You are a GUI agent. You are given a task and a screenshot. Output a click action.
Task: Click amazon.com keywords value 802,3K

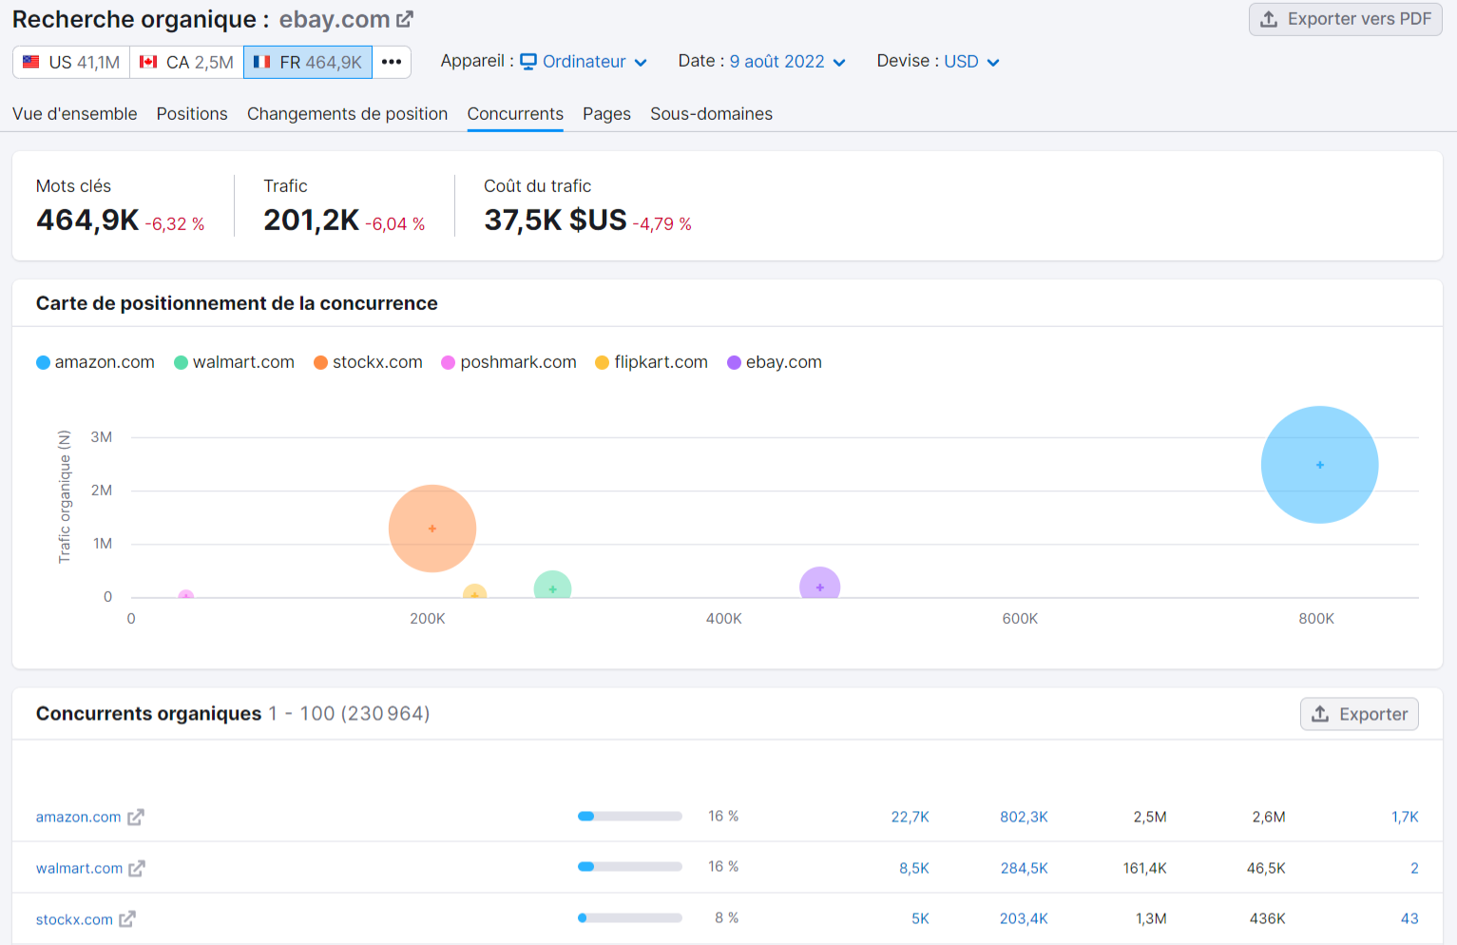click(1024, 817)
